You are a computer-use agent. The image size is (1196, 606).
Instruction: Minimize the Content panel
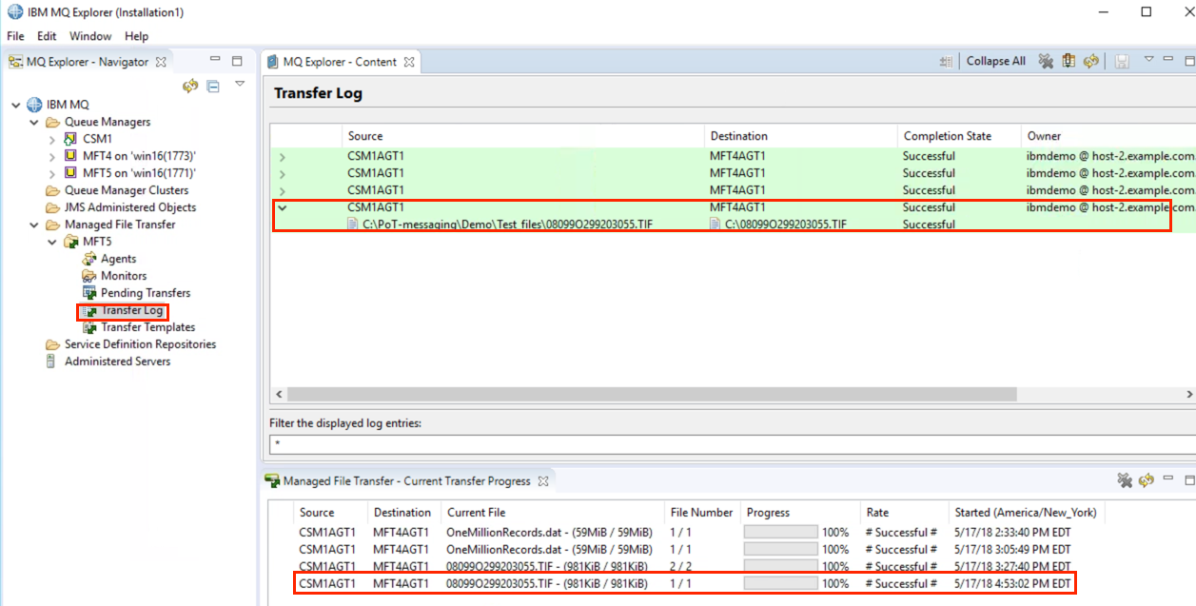tap(1167, 59)
